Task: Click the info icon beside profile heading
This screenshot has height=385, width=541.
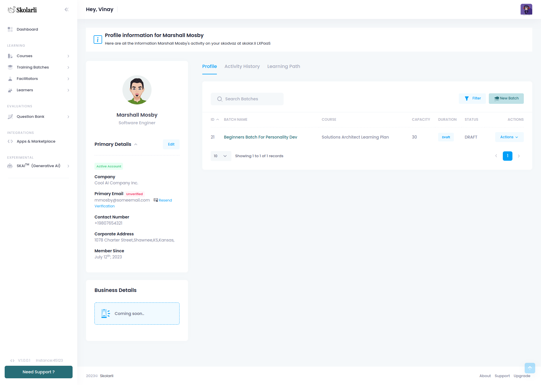Action: tap(98, 39)
